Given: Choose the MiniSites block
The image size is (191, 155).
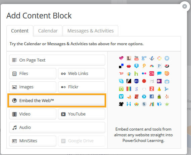Looking at the screenshot, I should (x=33, y=141).
